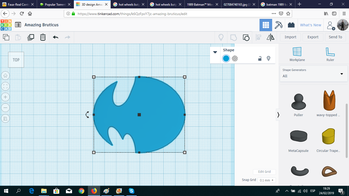Rename the Amazing Bruticus design title
Screen dimensions: 349x196
tap(41, 25)
